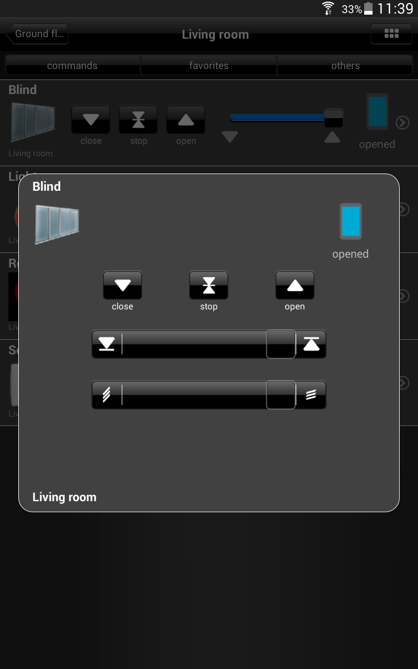Tap the stop hourglass button in popup

[208, 285]
